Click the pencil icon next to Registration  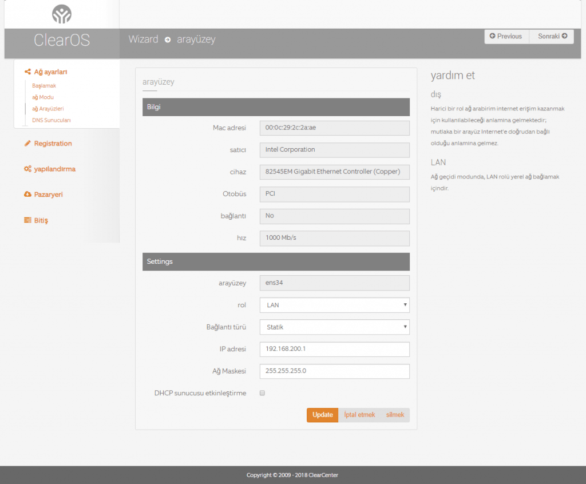coord(27,144)
